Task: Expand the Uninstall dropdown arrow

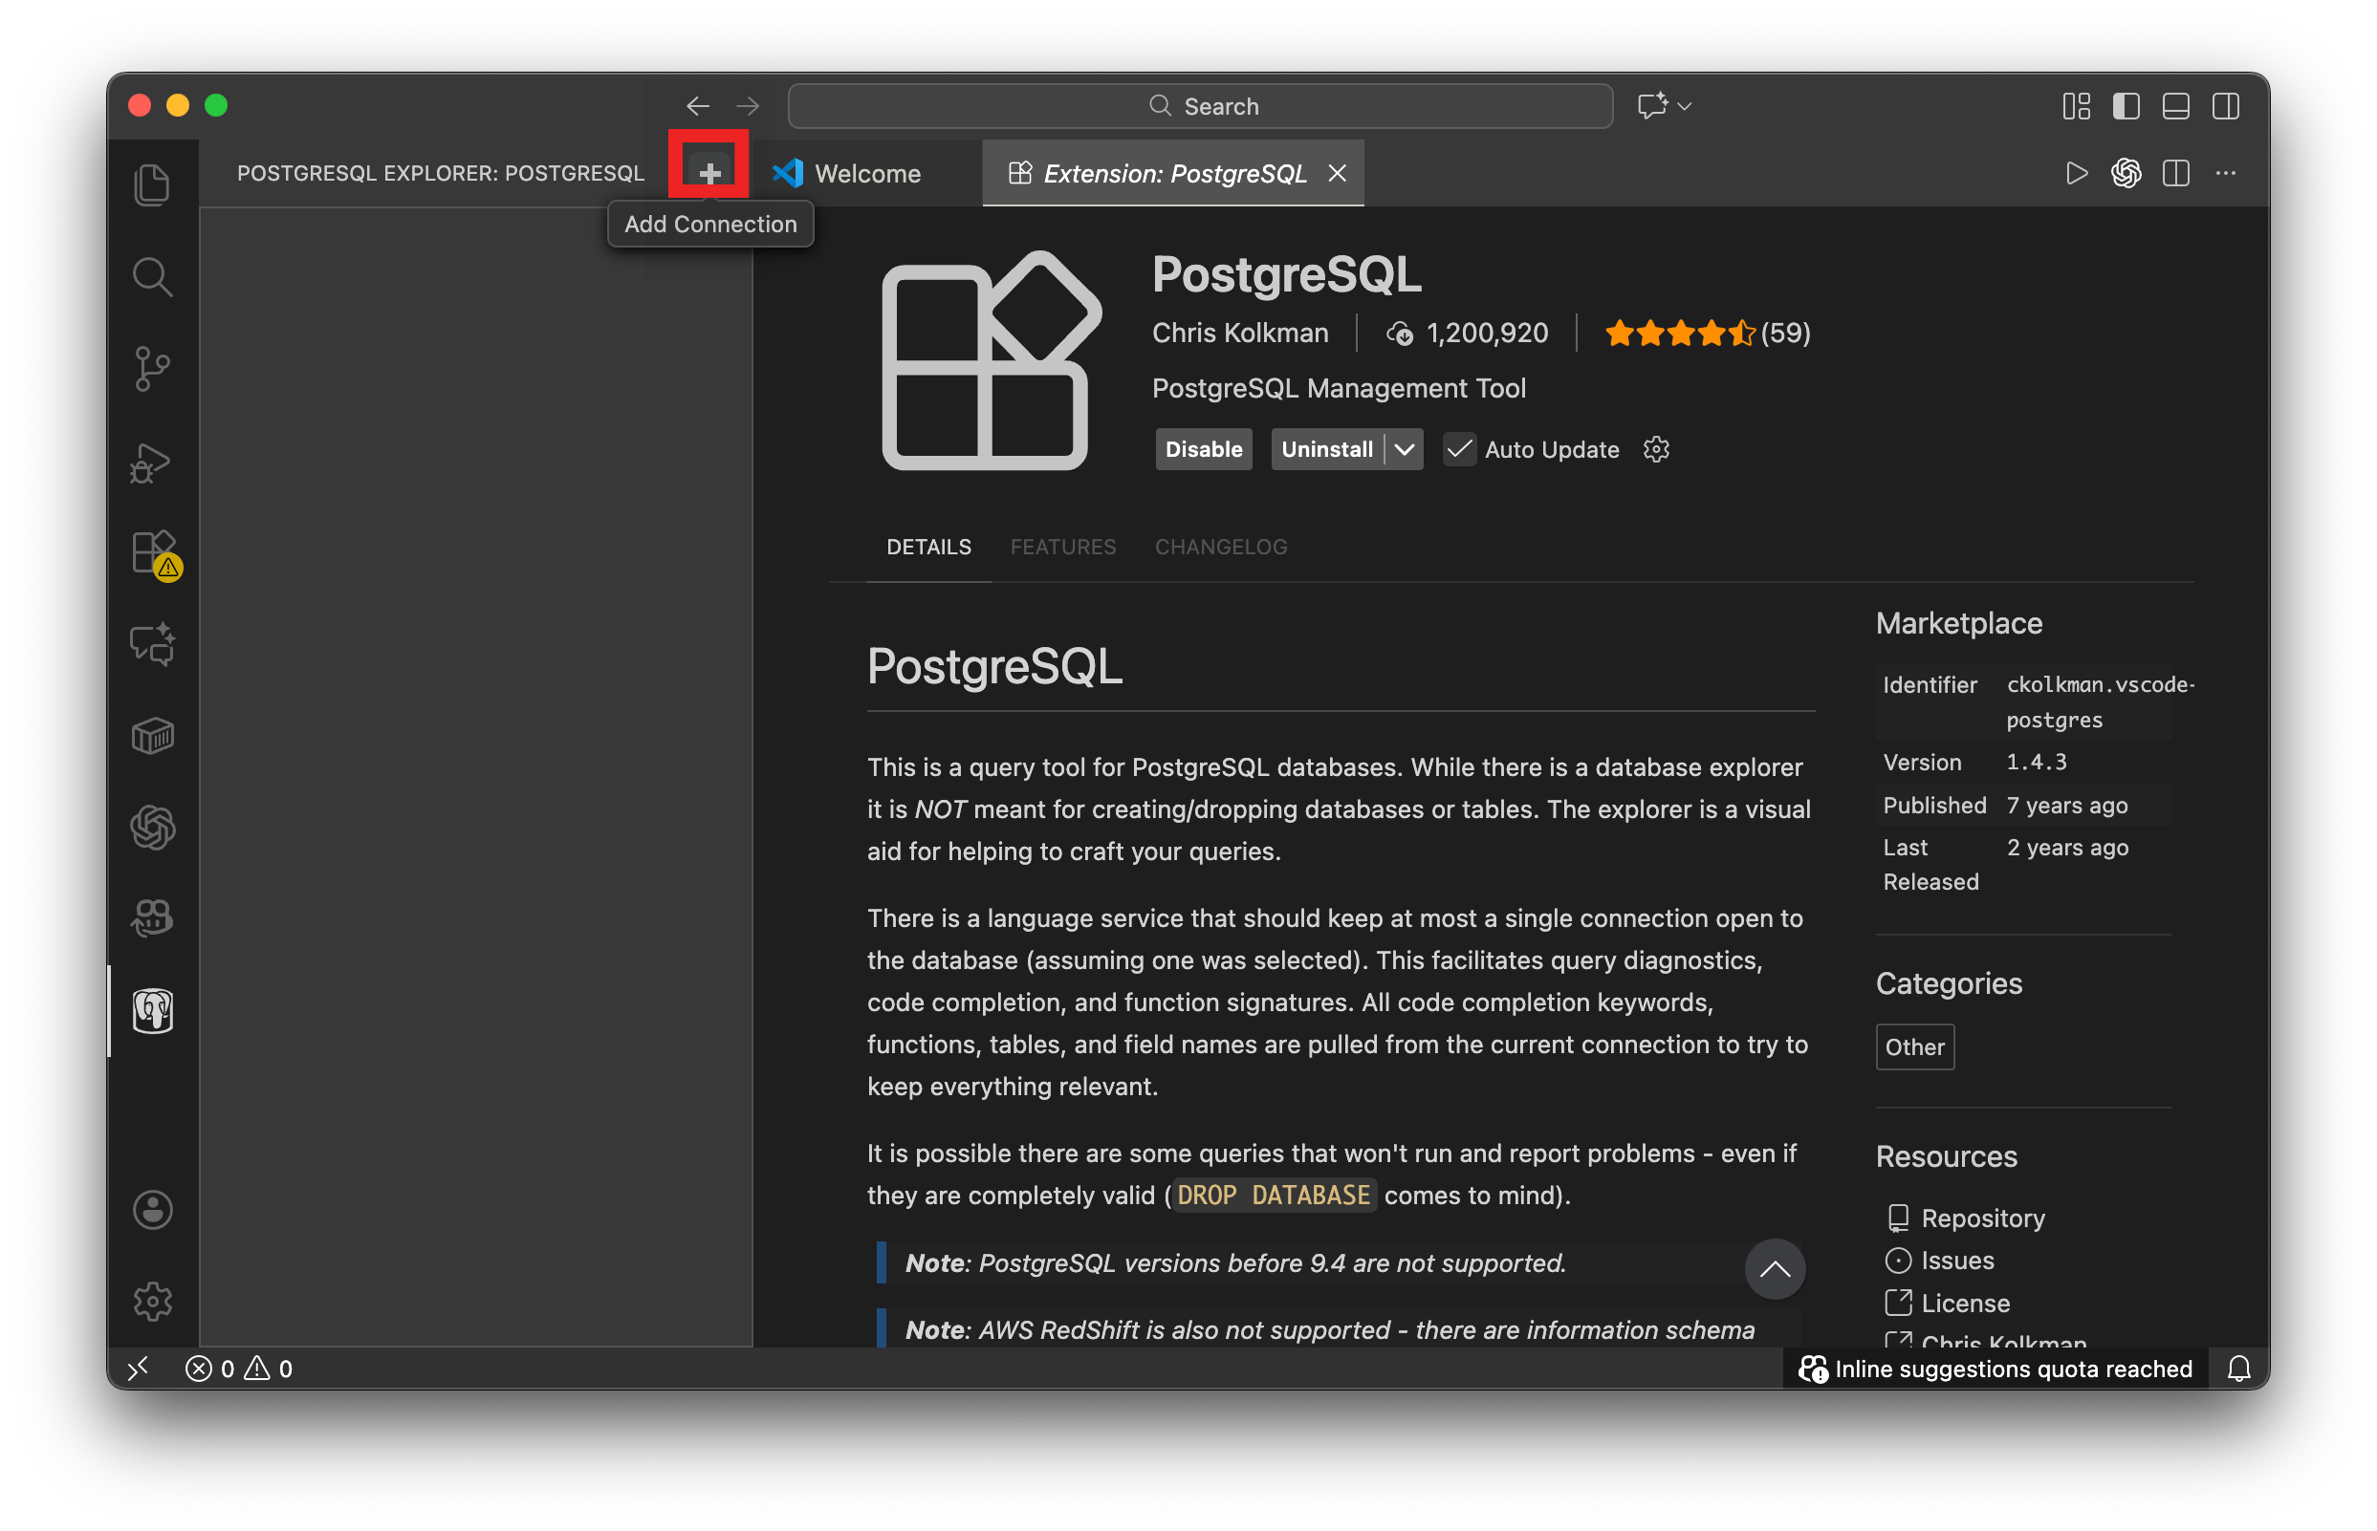Action: click(x=1405, y=449)
